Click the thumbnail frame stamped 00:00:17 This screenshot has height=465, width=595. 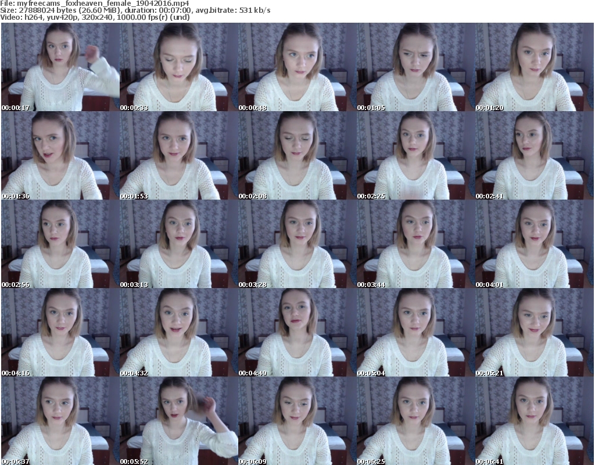pyautogui.click(x=60, y=67)
